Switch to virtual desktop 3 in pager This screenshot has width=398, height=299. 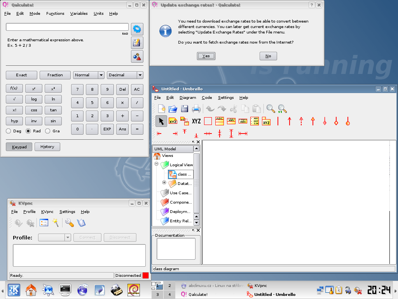coord(157,294)
